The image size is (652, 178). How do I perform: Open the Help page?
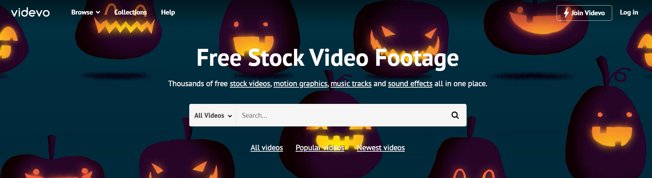tap(168, 12)
